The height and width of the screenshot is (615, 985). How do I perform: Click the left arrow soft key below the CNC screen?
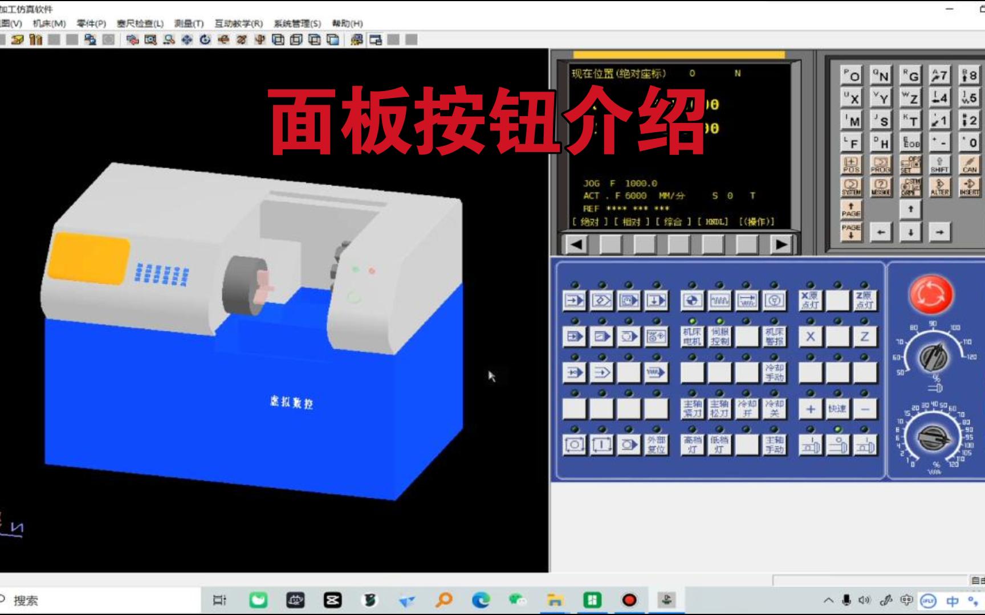click(x=576, y=244)
